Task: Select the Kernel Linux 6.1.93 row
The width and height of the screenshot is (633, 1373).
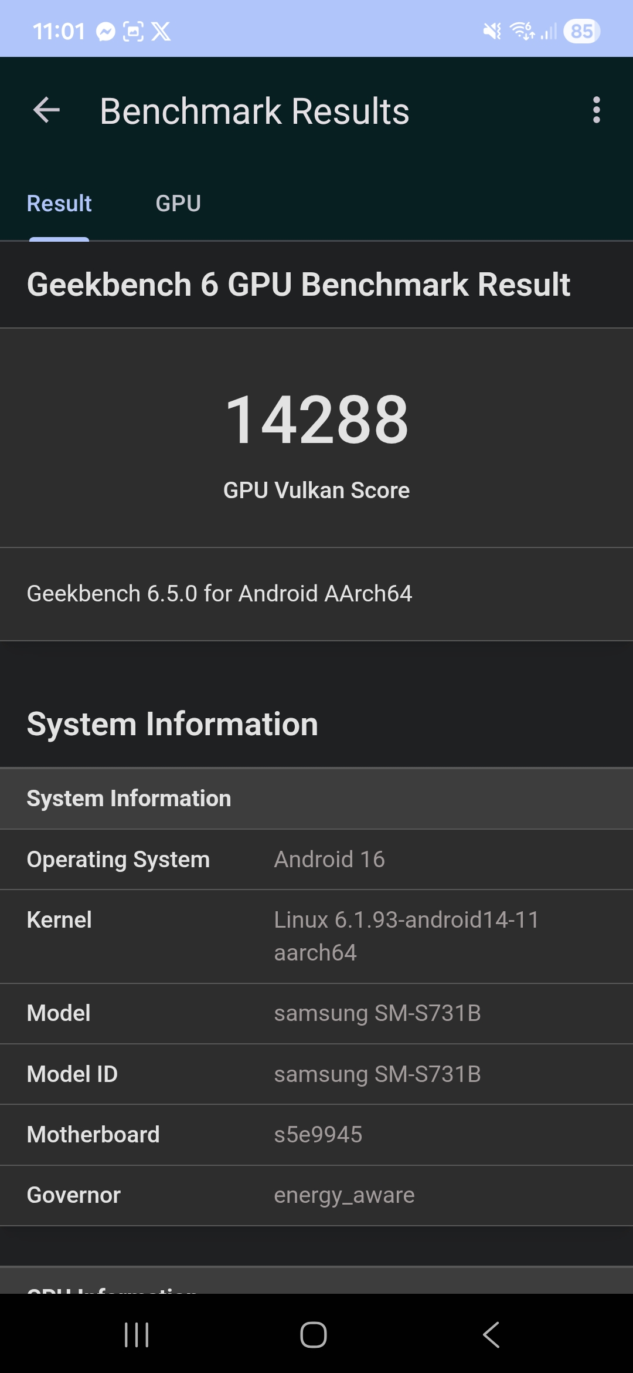Action: (x=316, y=936)
